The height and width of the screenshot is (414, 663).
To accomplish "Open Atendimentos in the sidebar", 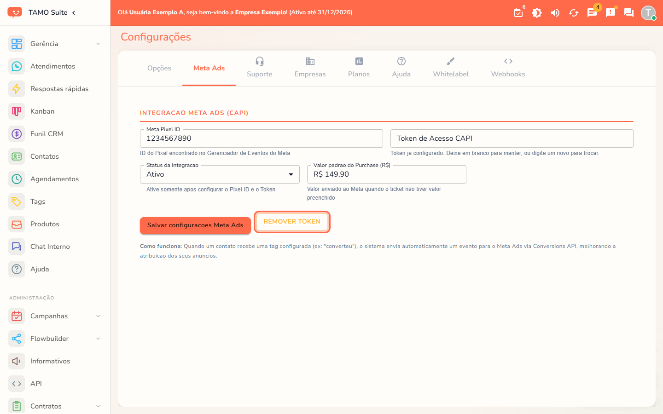I will (x=55, y=66).
